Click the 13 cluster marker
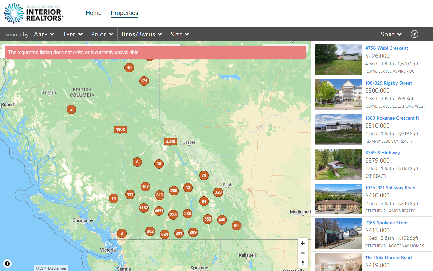Screen dimensions: 433x271 (x=188, y=188)
